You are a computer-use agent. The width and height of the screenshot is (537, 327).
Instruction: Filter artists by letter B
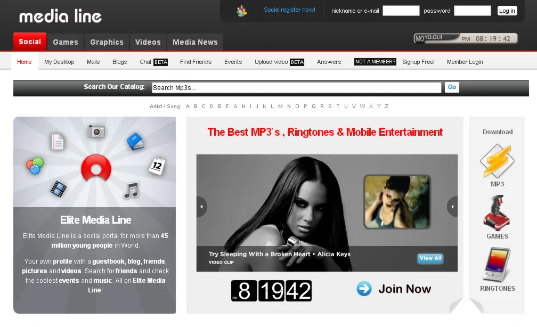pos(196,106)
